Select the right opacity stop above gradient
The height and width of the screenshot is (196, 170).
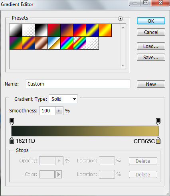[x=158, y=122]
